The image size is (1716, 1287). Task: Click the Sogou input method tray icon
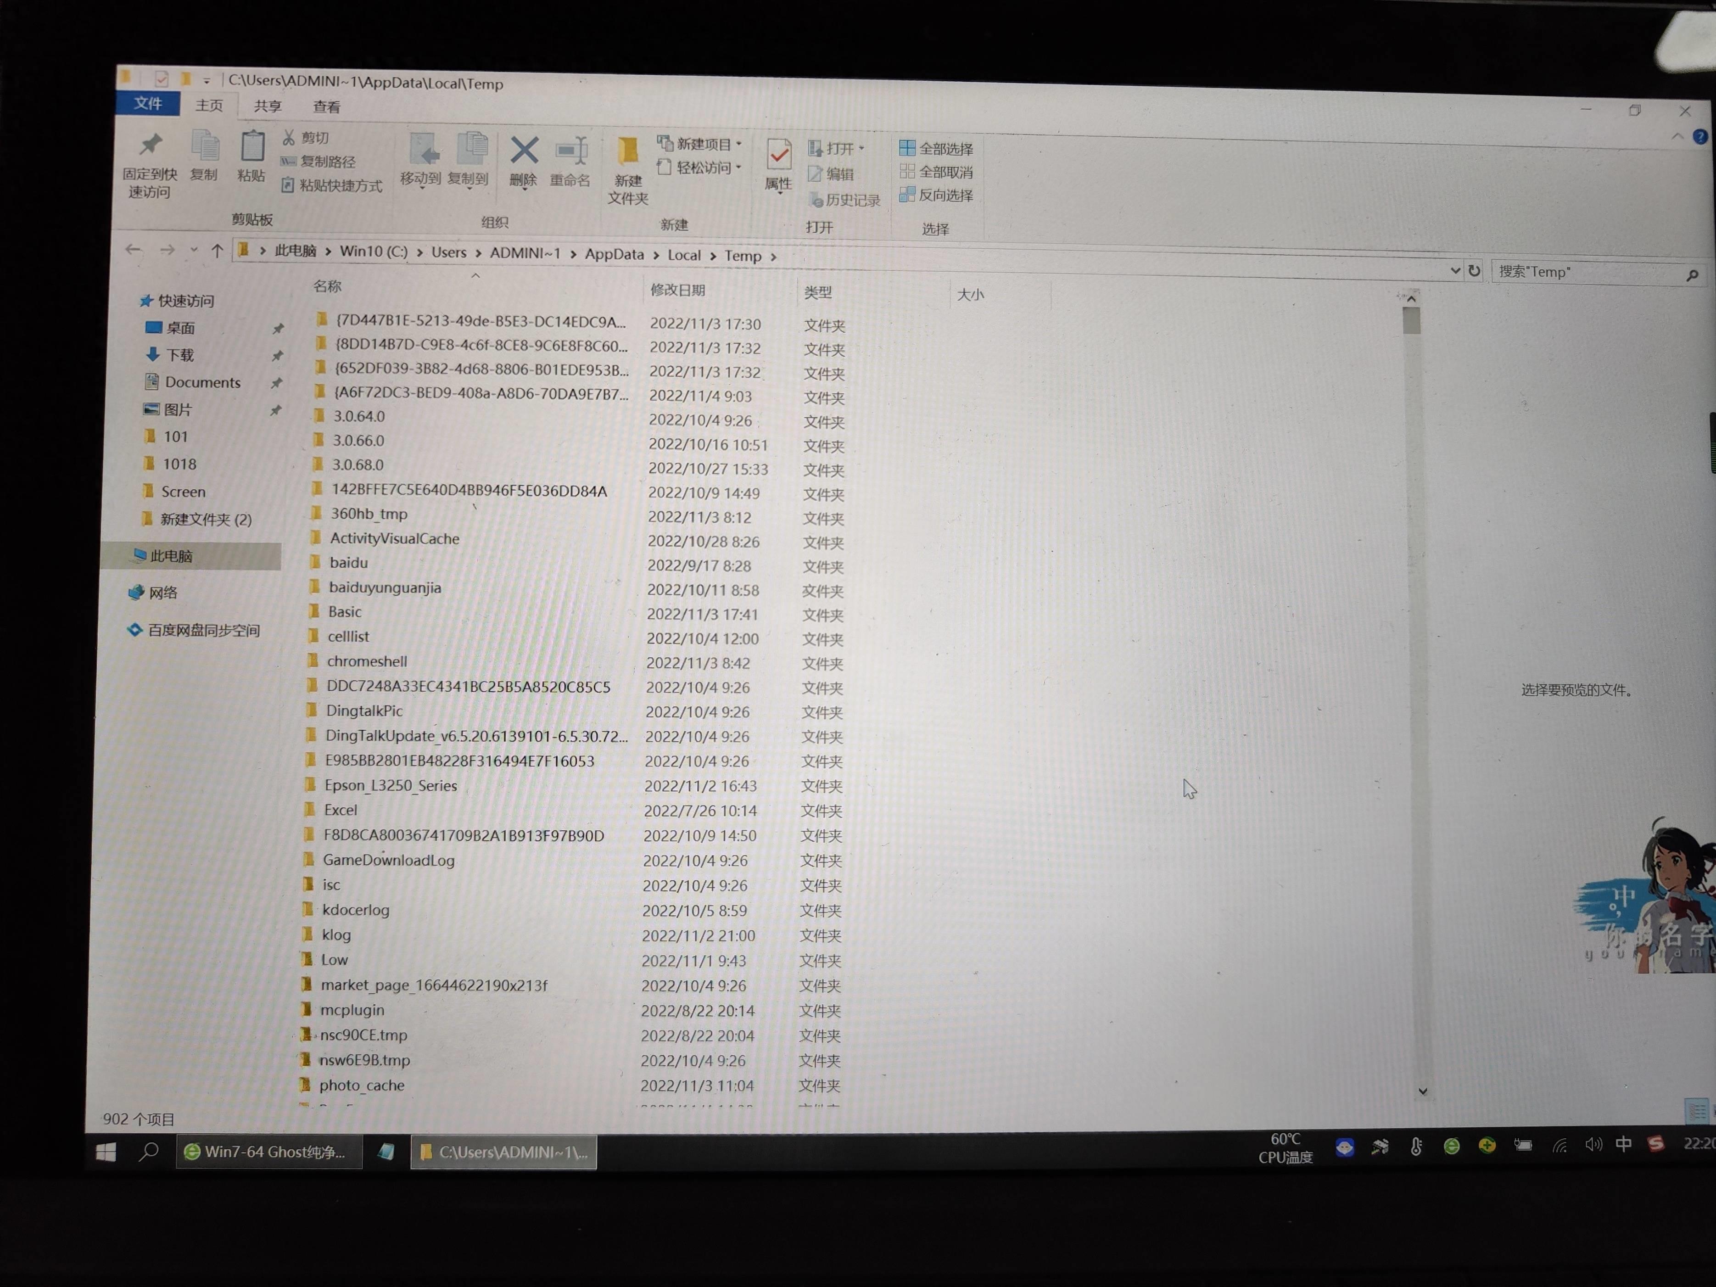click(1655, 1144)
